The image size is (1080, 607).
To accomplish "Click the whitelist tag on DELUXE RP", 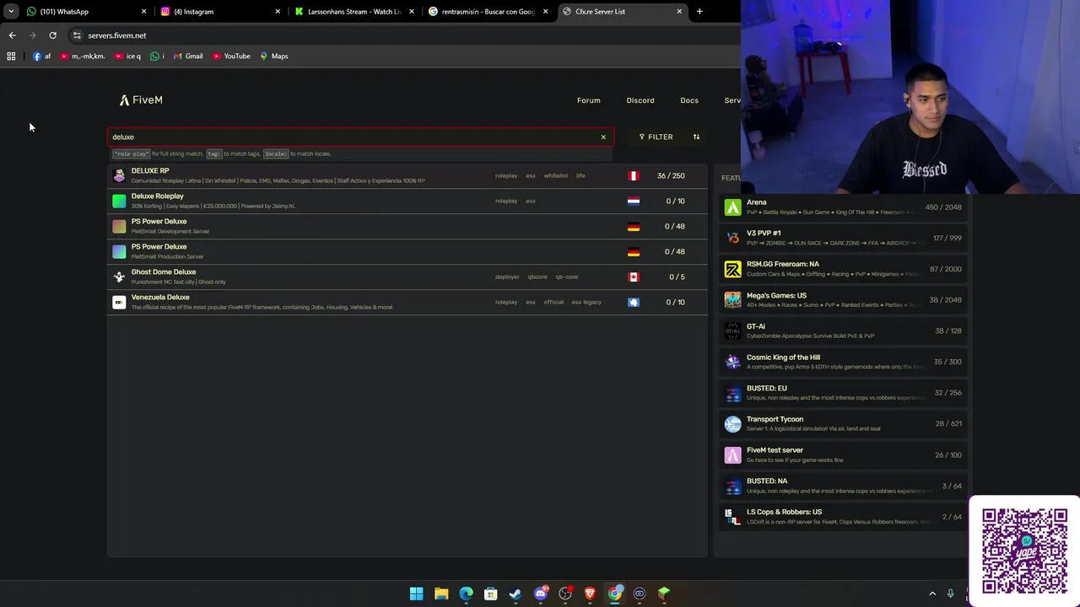I will pyautogui.click(x=556, y=175).
